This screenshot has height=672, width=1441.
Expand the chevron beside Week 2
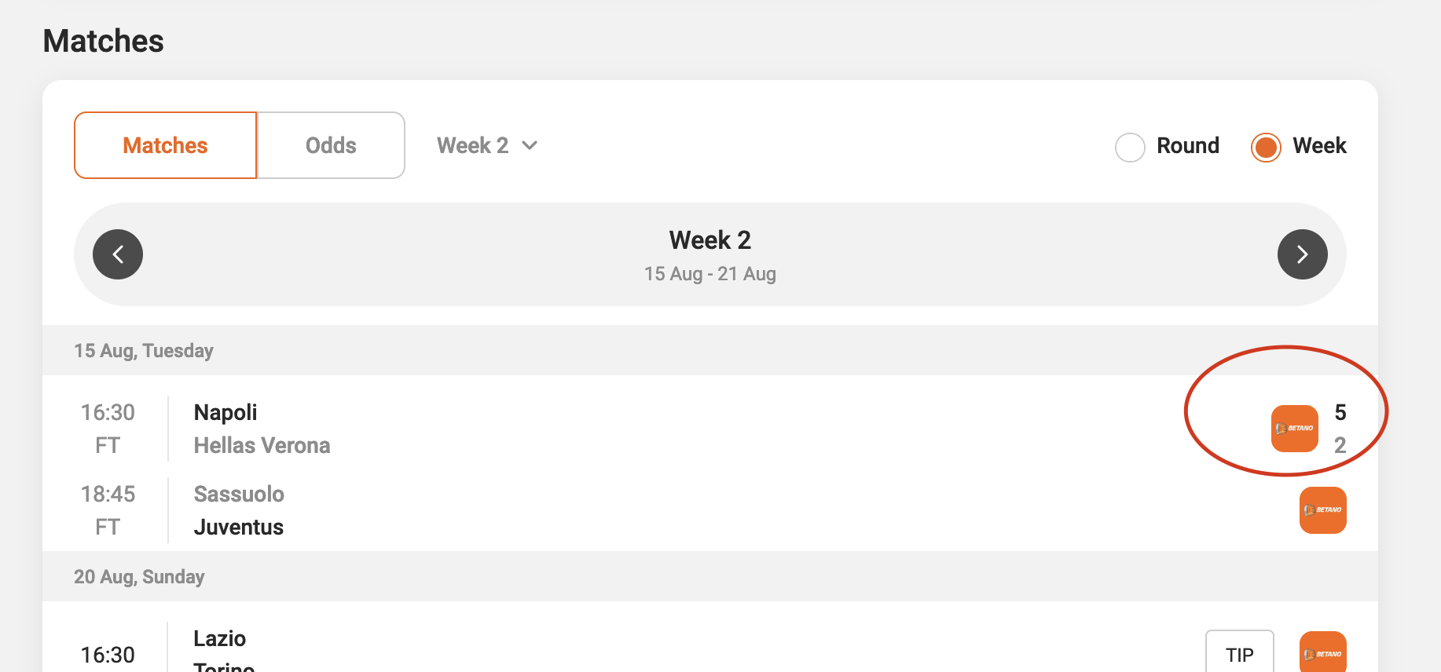click(x=529, y=146)
